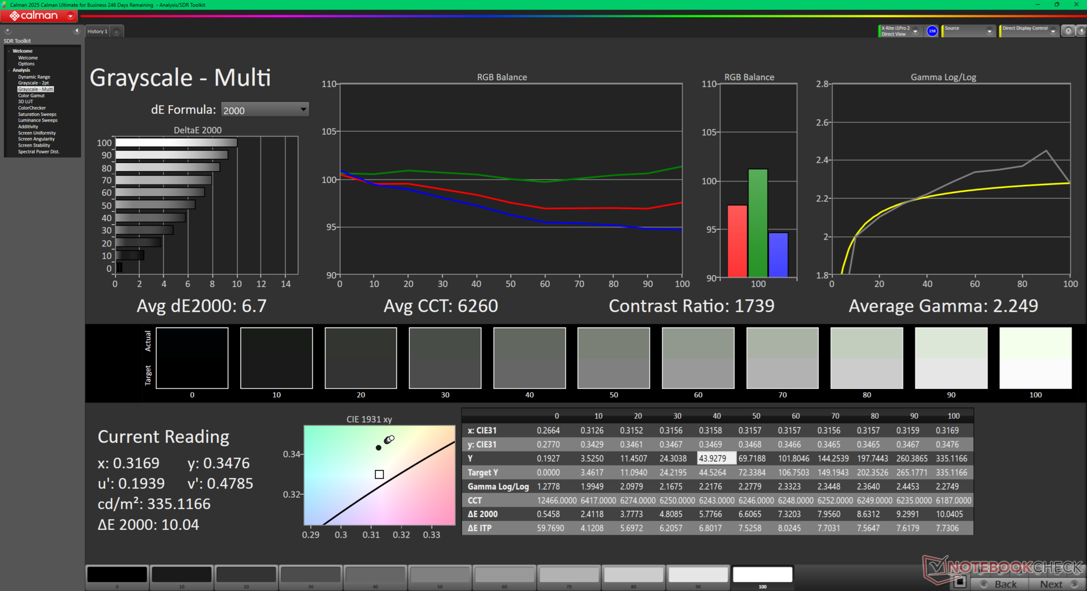Click the Gamma Log/Log row label
The height and width of the screenshot is (591, 1087).
(498, 487)
